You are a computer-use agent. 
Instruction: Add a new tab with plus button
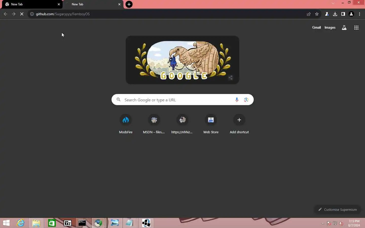point(129,4)
